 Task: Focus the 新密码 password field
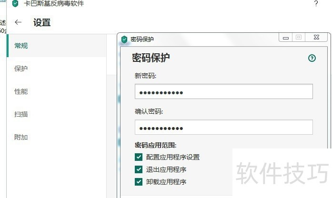coord(223,91)
